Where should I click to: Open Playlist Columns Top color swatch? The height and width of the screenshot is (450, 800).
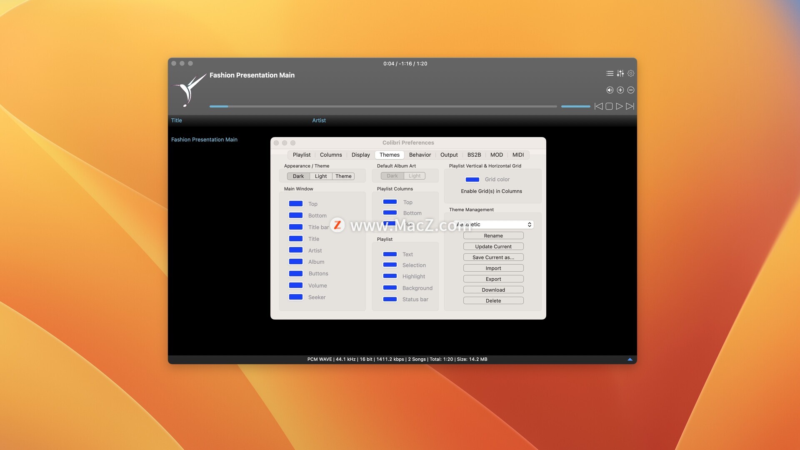click(390, 202)
